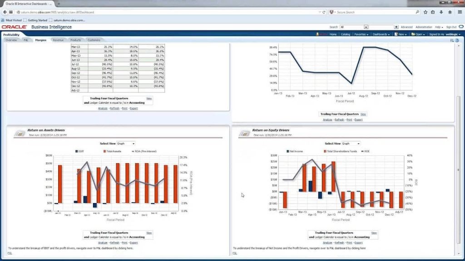465x261 pixels.
Task: Switch to the Customers dashboard tab
Action: (94, 40)
